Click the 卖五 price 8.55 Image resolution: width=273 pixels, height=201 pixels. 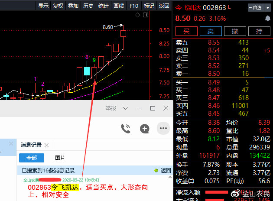214,42
